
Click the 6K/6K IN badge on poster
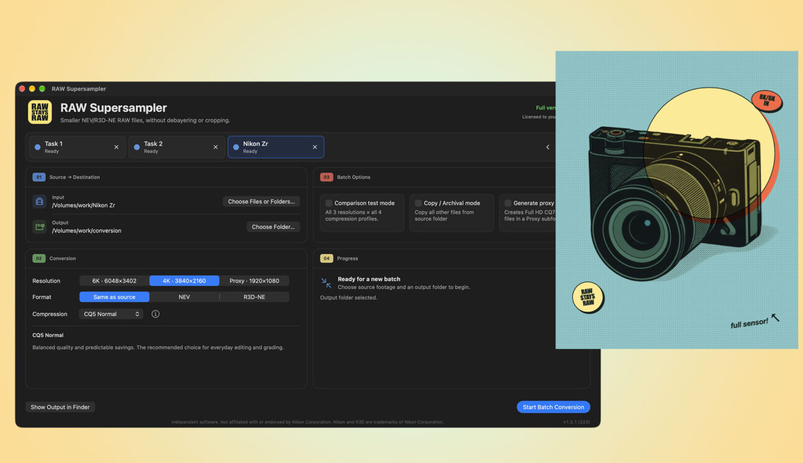tap(767, 101)
